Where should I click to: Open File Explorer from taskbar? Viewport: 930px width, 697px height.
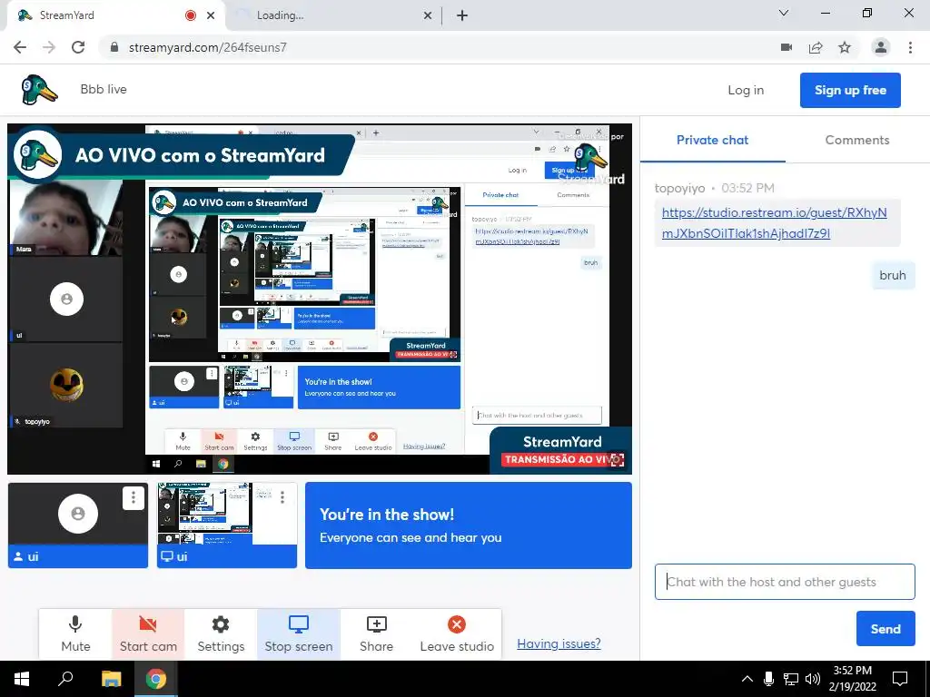point(111,679)
